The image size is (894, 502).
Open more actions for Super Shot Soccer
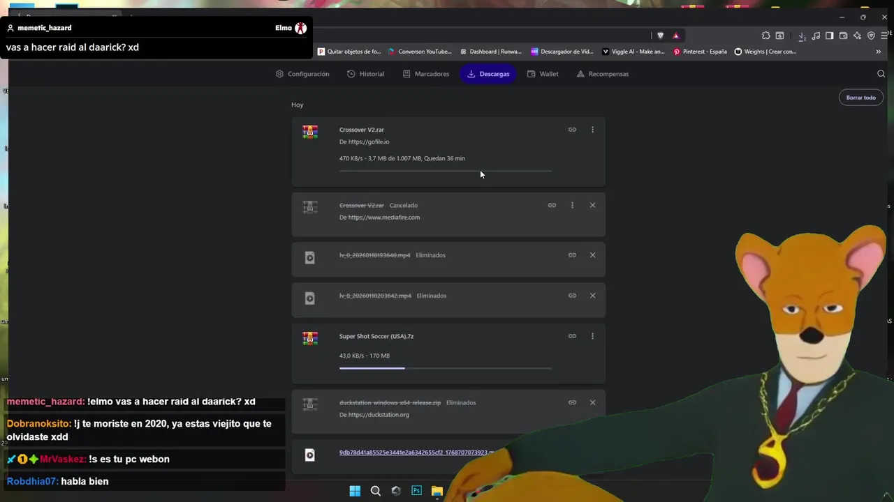tap(592, 336)
